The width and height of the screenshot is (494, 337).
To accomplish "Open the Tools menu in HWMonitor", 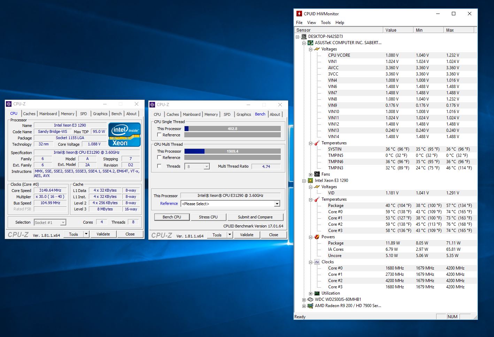I will point(326,23).
